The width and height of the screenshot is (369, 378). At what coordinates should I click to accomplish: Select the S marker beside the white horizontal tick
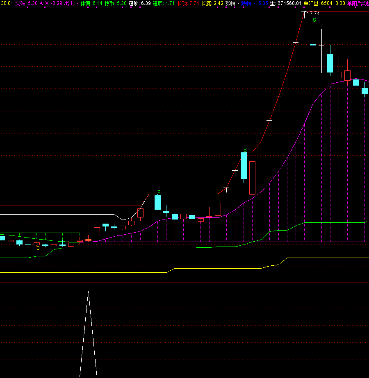(159, 192)
